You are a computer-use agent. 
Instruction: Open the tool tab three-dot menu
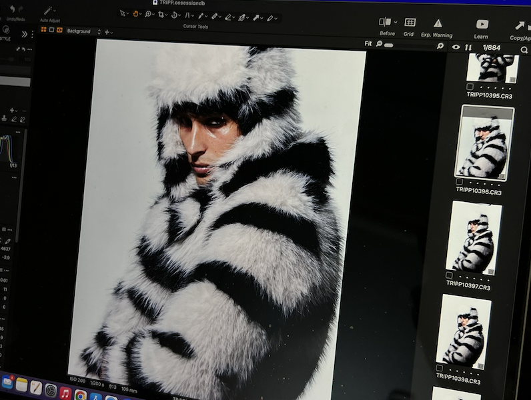[32, 35]
